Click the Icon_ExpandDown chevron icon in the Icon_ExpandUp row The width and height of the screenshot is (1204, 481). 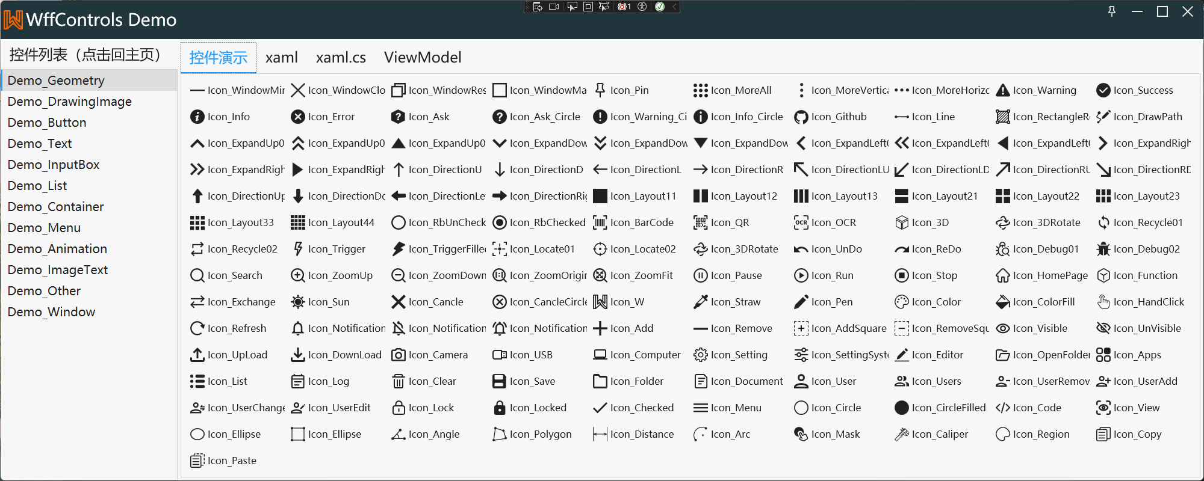click(x=499, y=143)
